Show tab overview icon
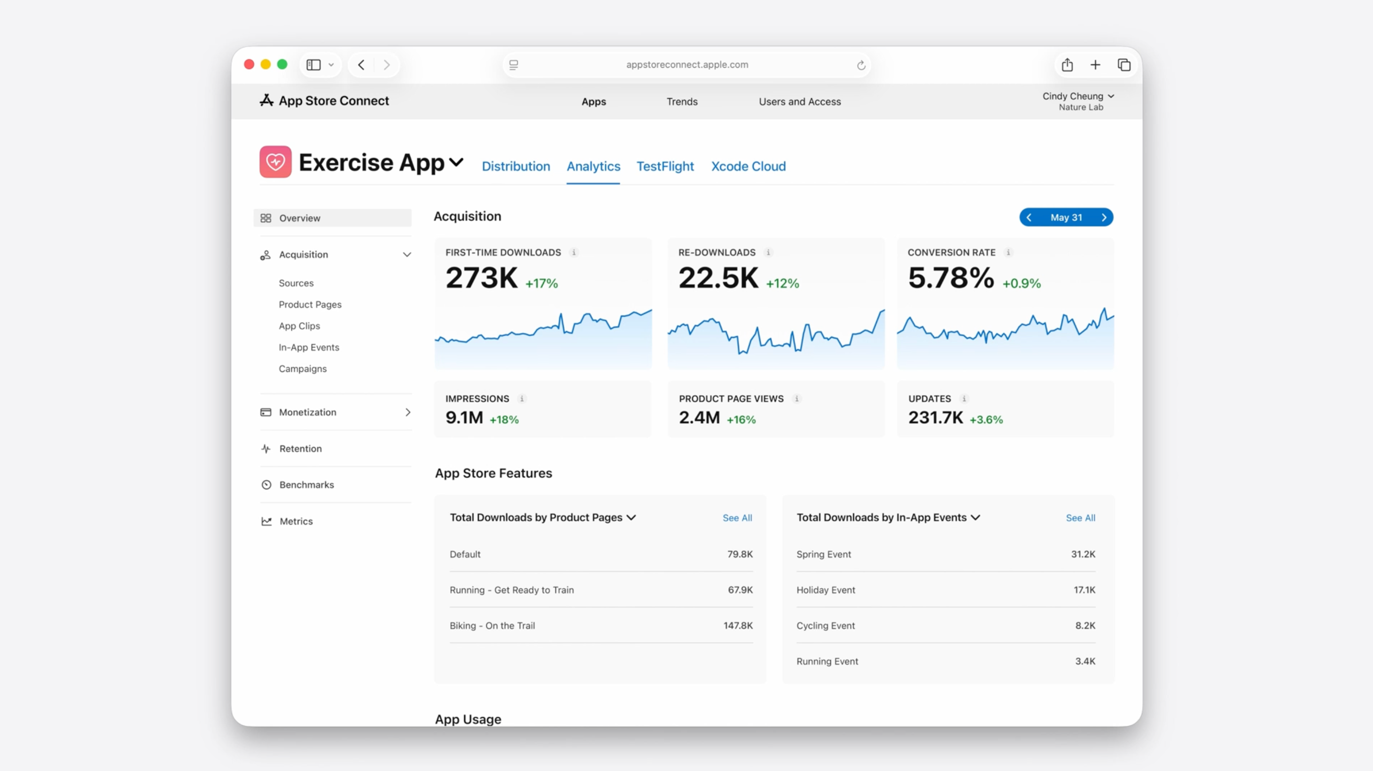Image resolution: width=1373 pixels, height=771 pixels. pos(1124,64)
